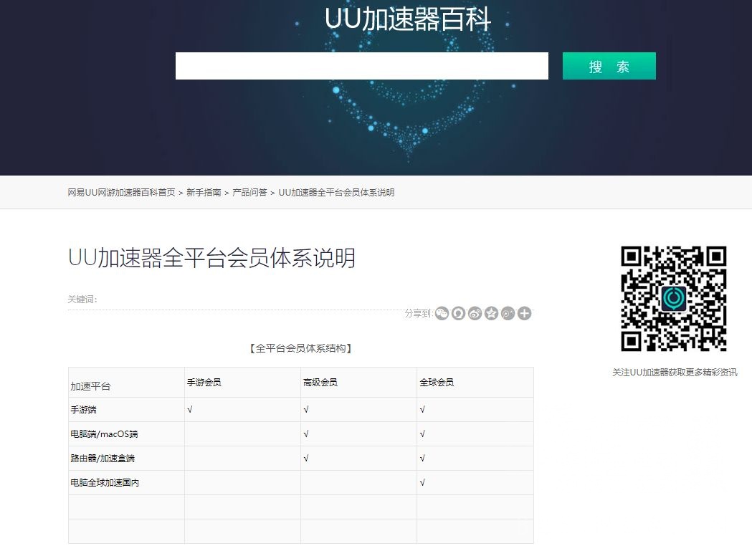The image size is (752, 556).
Task: Share the article to WeChat
Action: pyautogui.click(x=442, y=313)
